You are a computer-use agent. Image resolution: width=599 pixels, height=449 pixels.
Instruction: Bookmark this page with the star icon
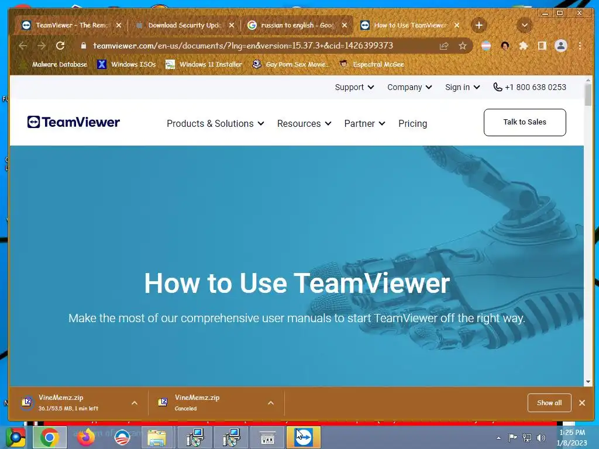pyautogui.click(x=463, y=46)
